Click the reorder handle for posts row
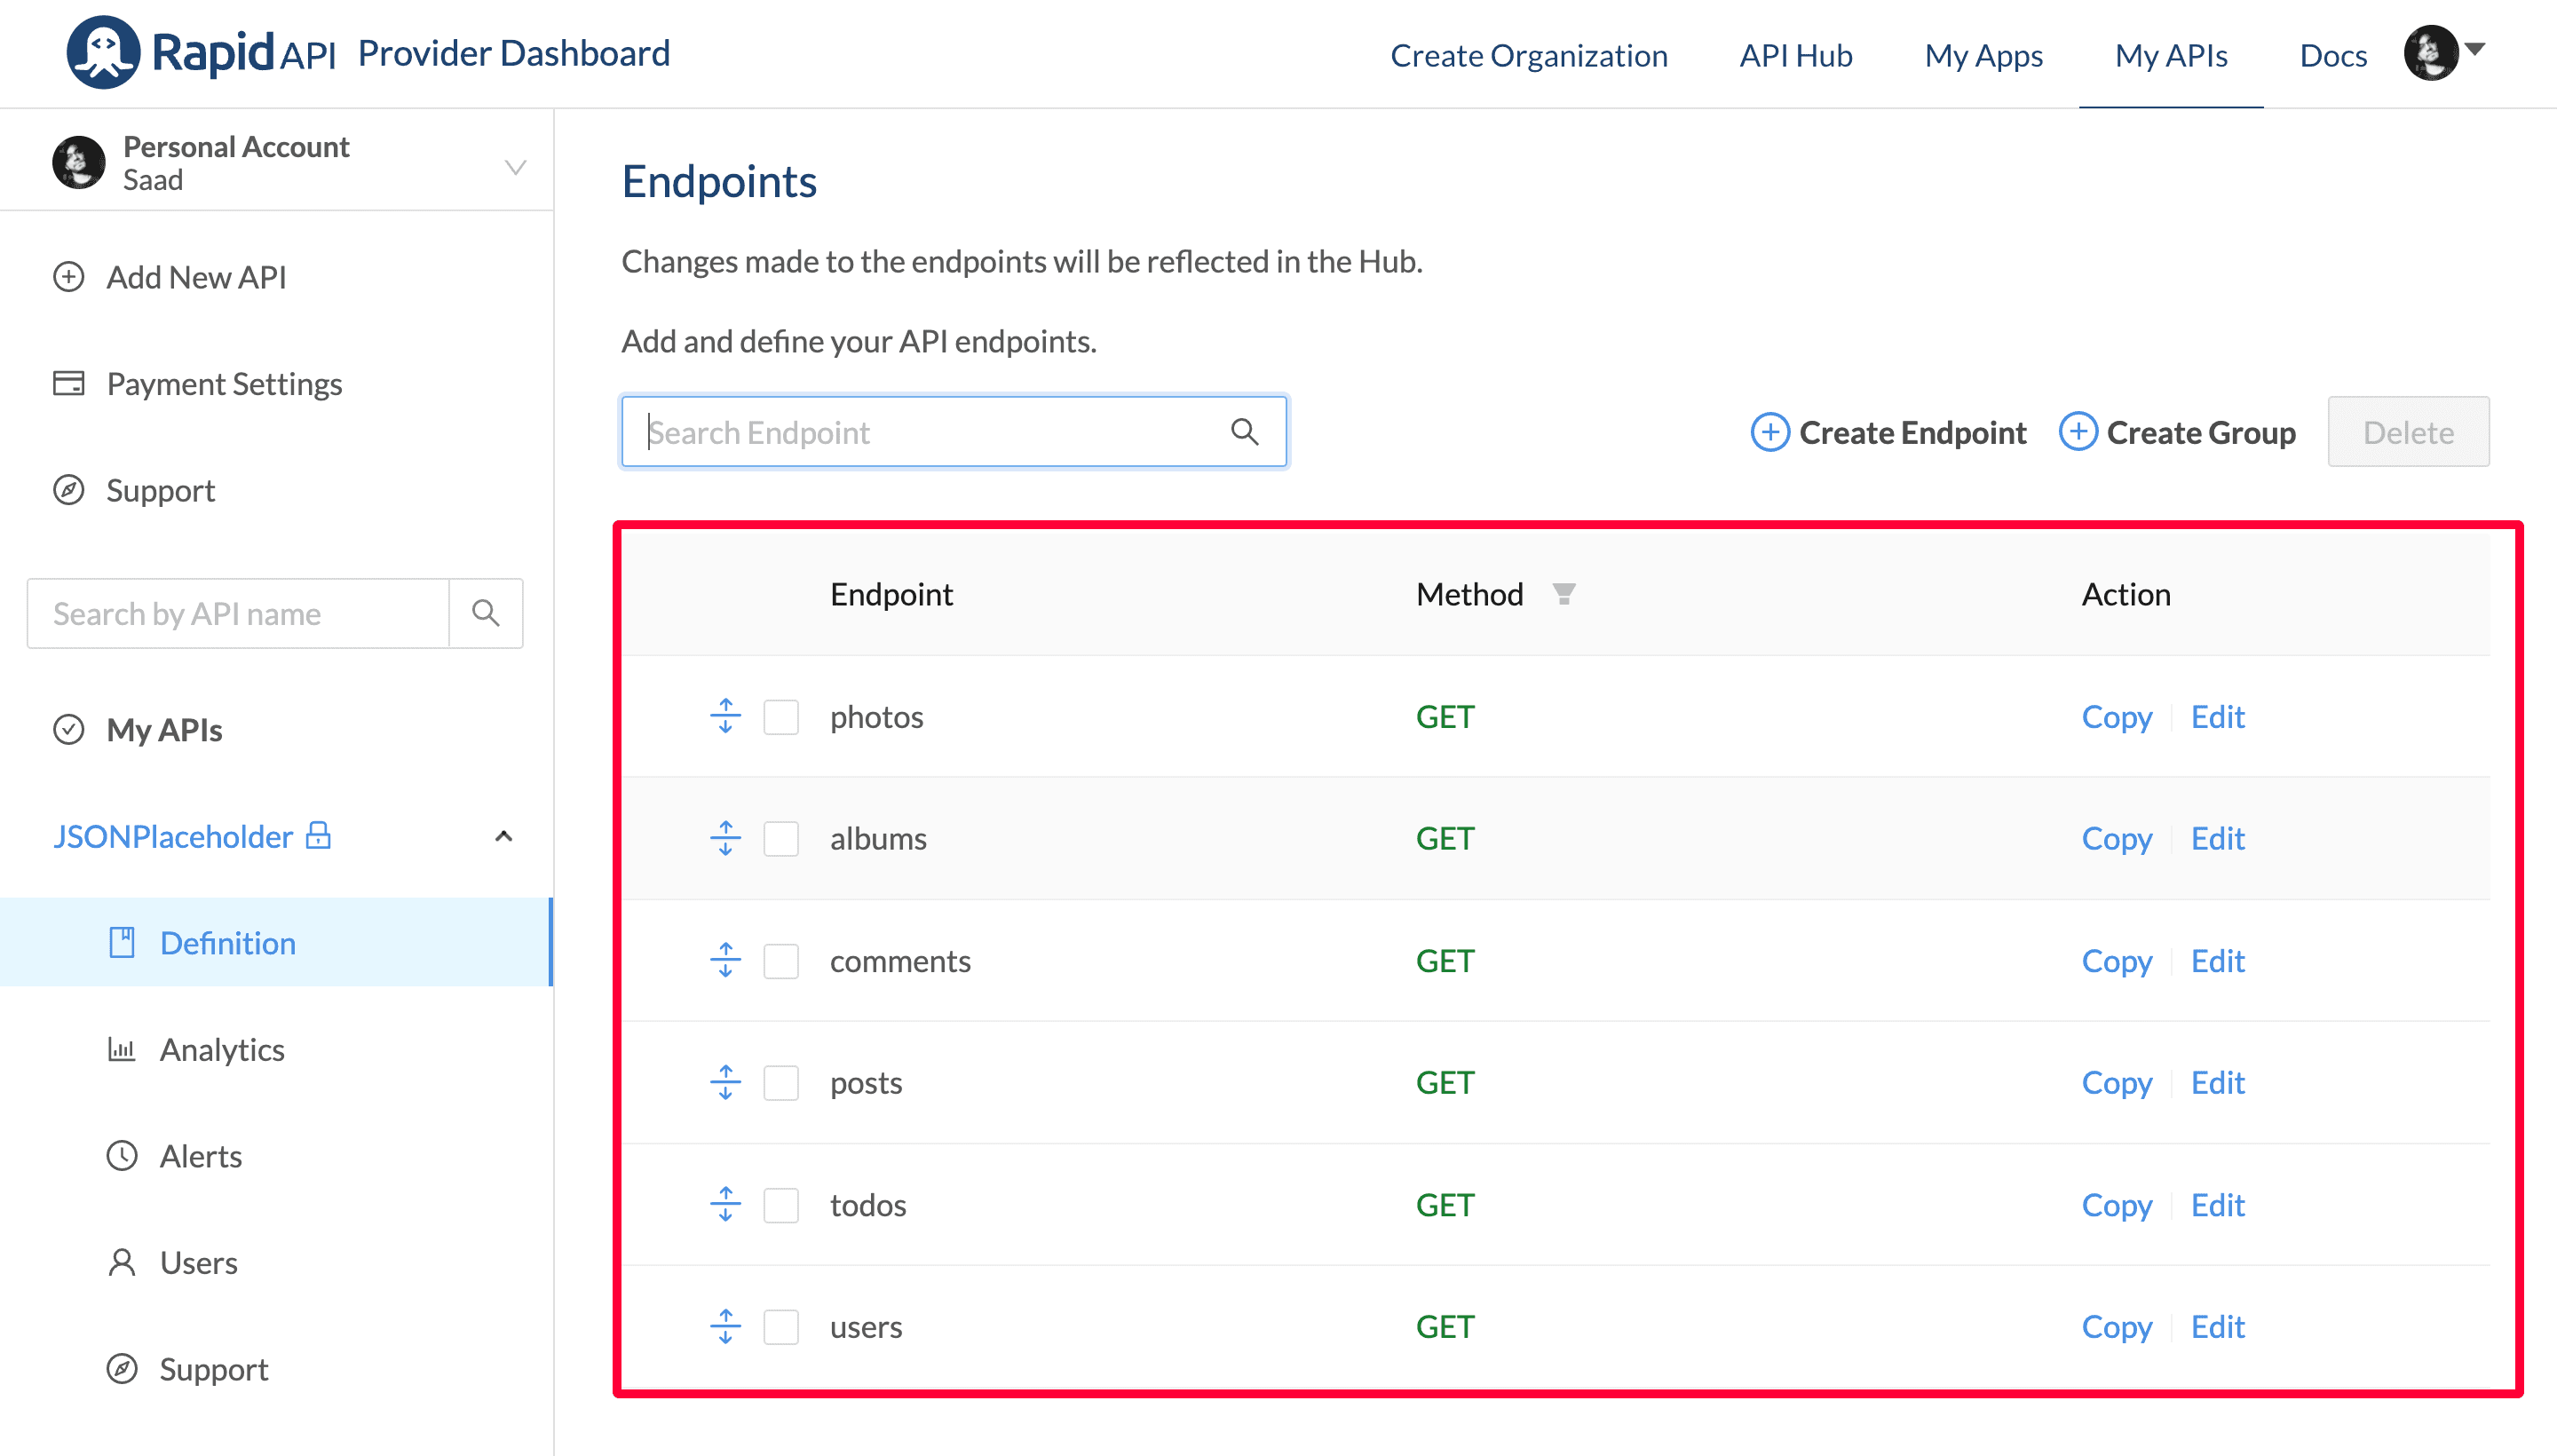 pyautogui.click(x=726, y=1082)
